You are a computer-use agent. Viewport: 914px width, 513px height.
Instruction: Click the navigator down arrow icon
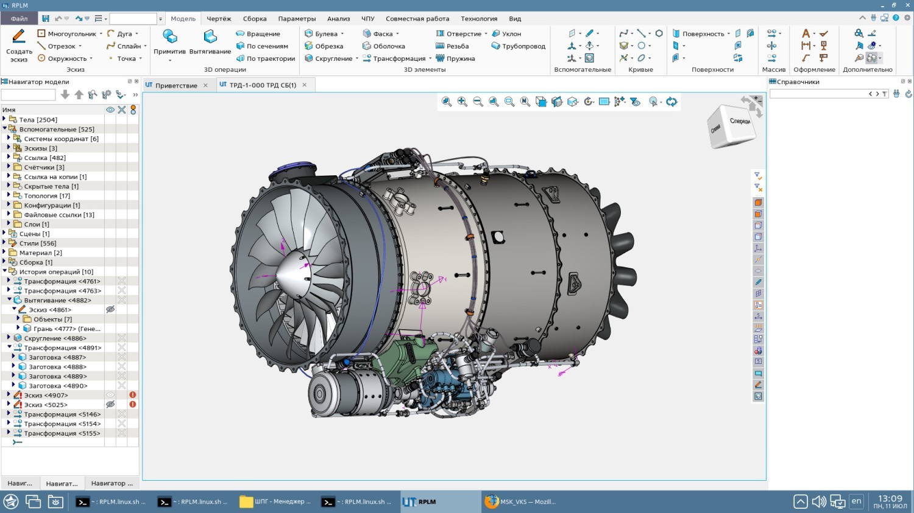65,95
